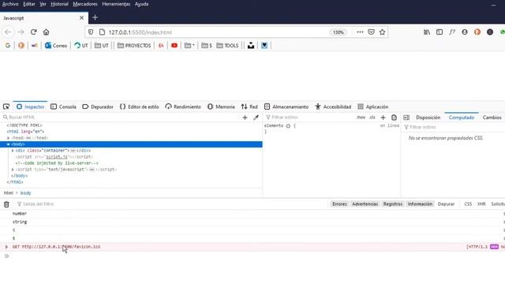
Task: Show the tracking protection shield info
Action: (x=91, y=32)
